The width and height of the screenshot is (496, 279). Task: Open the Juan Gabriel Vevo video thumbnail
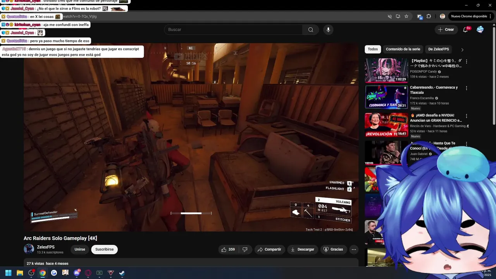coord(386,153)
